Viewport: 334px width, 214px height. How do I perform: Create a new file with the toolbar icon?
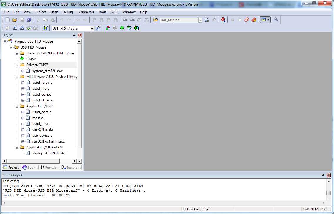[8, 20]
